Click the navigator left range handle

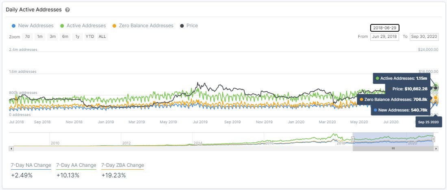(353, 139)
